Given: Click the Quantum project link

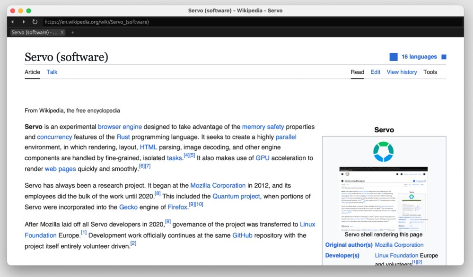Looking at the screenshot, I should pos(236,196).
